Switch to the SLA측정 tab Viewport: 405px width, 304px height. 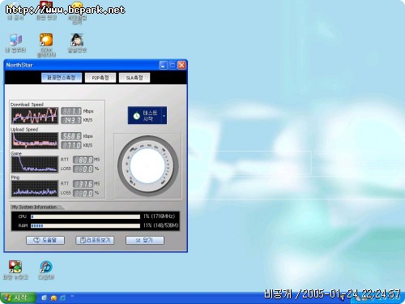[x=134, y=78]
